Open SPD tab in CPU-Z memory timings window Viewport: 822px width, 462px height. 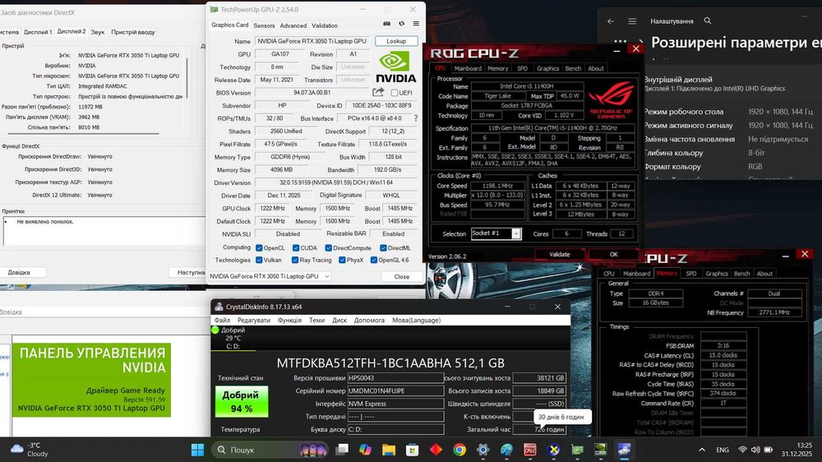(691, 274)
